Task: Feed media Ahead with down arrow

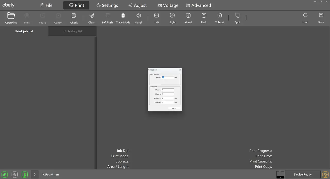Action: 188,15
